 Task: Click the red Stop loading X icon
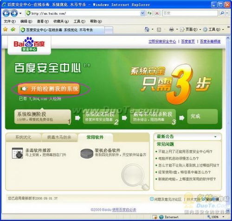157,13
